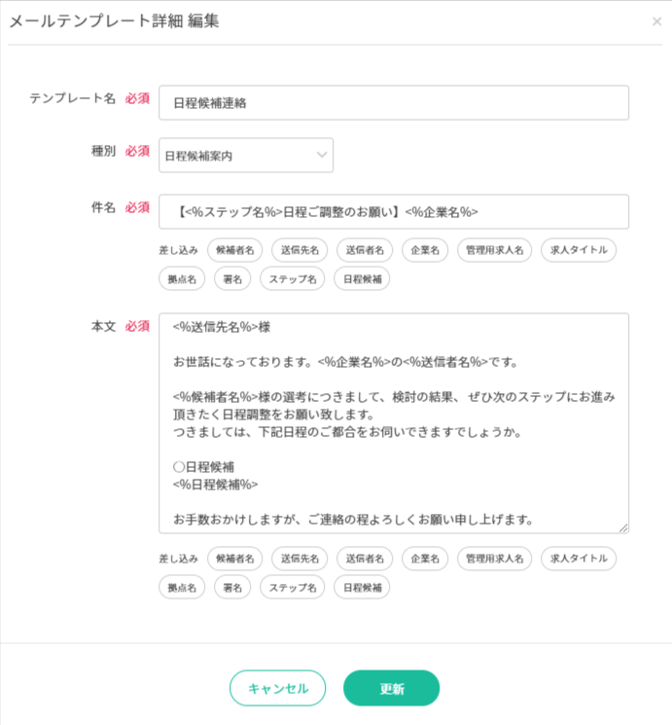
Task: Click inside the 本文 body textarea
Action: point(393,422)
